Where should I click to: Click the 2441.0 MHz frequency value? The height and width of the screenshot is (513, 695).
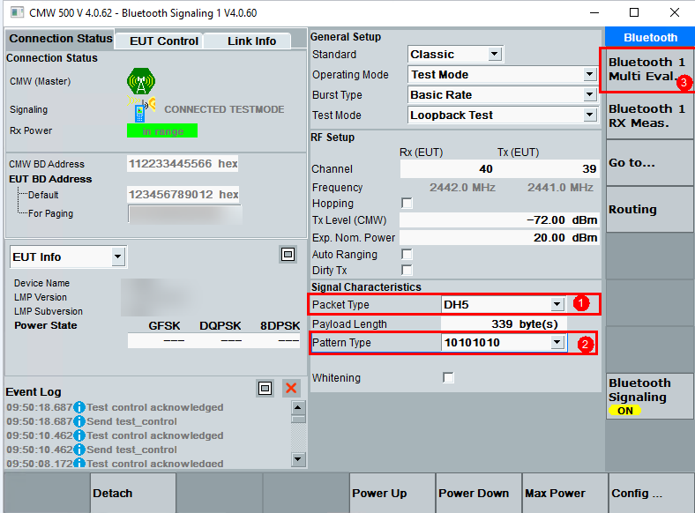tap(560, 188)
